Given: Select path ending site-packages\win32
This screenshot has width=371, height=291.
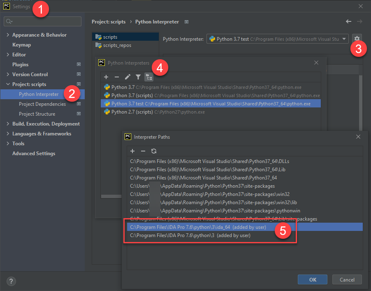Looking at the screenshot, I should 245,194.
